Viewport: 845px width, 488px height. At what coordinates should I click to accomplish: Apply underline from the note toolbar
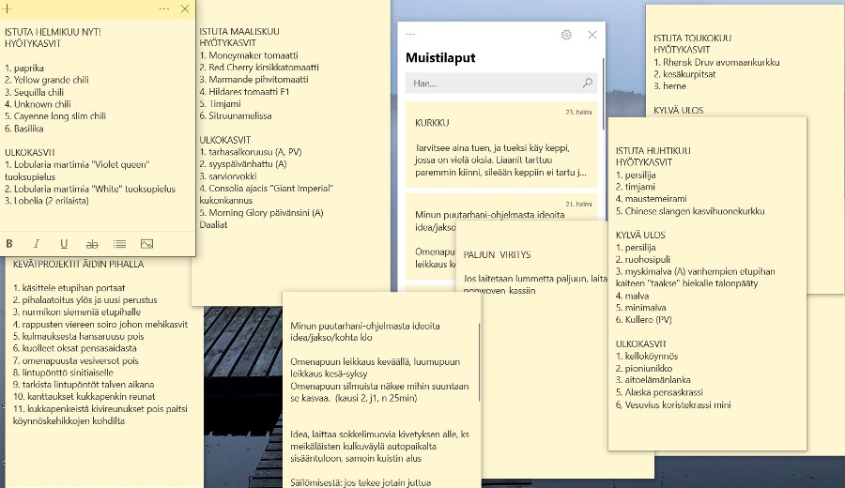(x=64, y=244)
